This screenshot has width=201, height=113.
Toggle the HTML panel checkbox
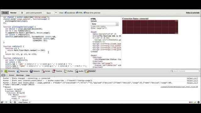coord(77,13)
